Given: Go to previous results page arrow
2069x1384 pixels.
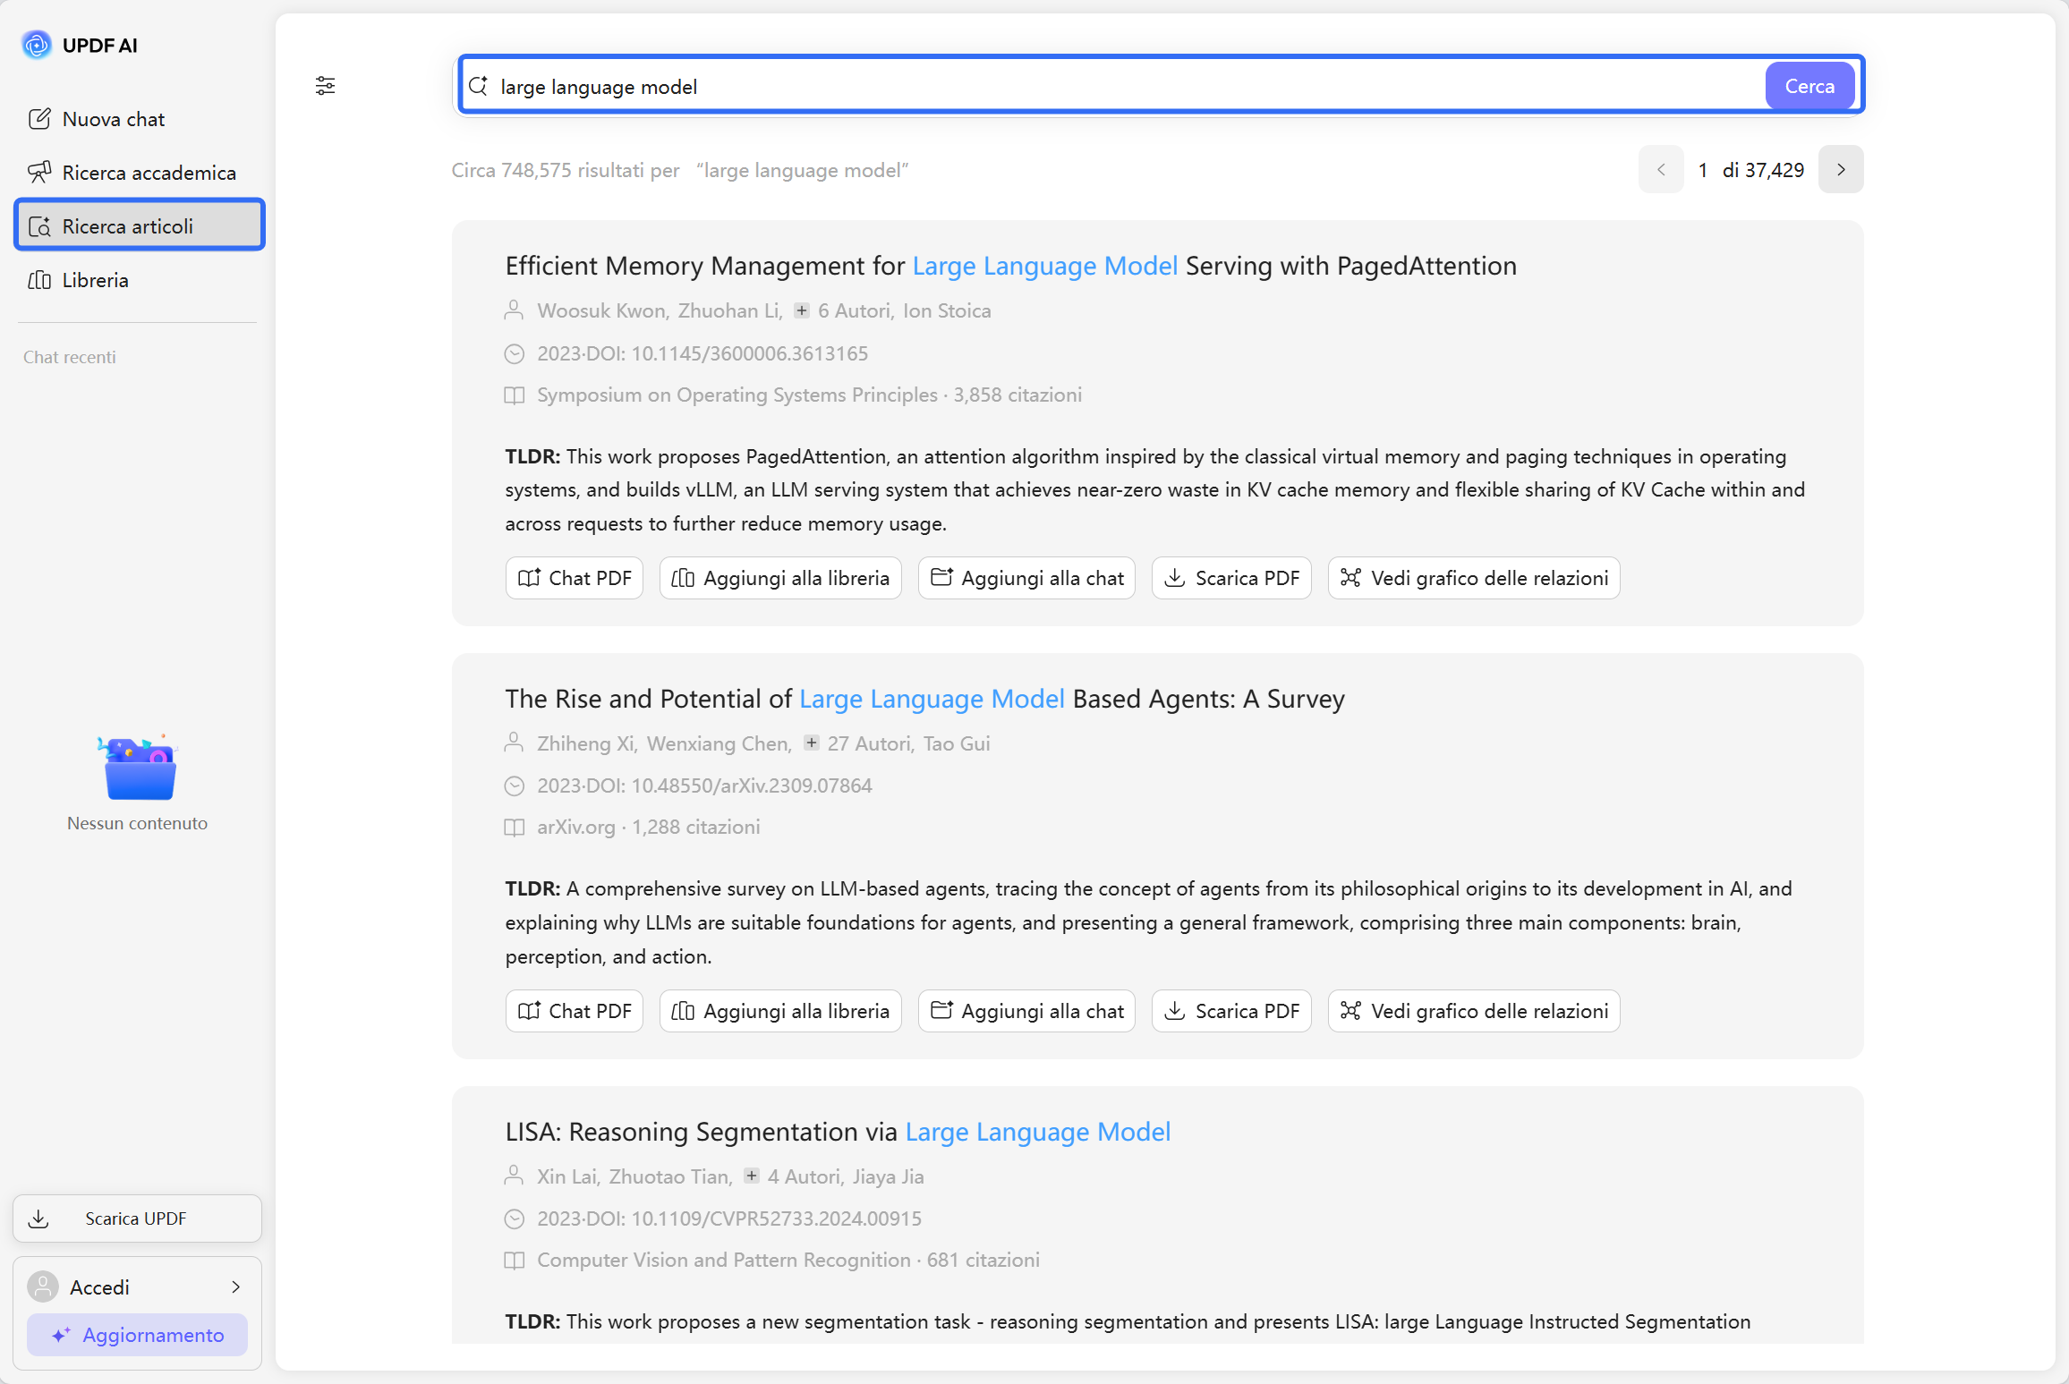Looking at the screenshot, I should [x=1661, y=169].
